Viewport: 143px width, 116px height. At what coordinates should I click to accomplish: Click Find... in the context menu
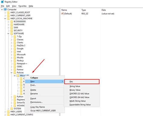coord(33,85)
